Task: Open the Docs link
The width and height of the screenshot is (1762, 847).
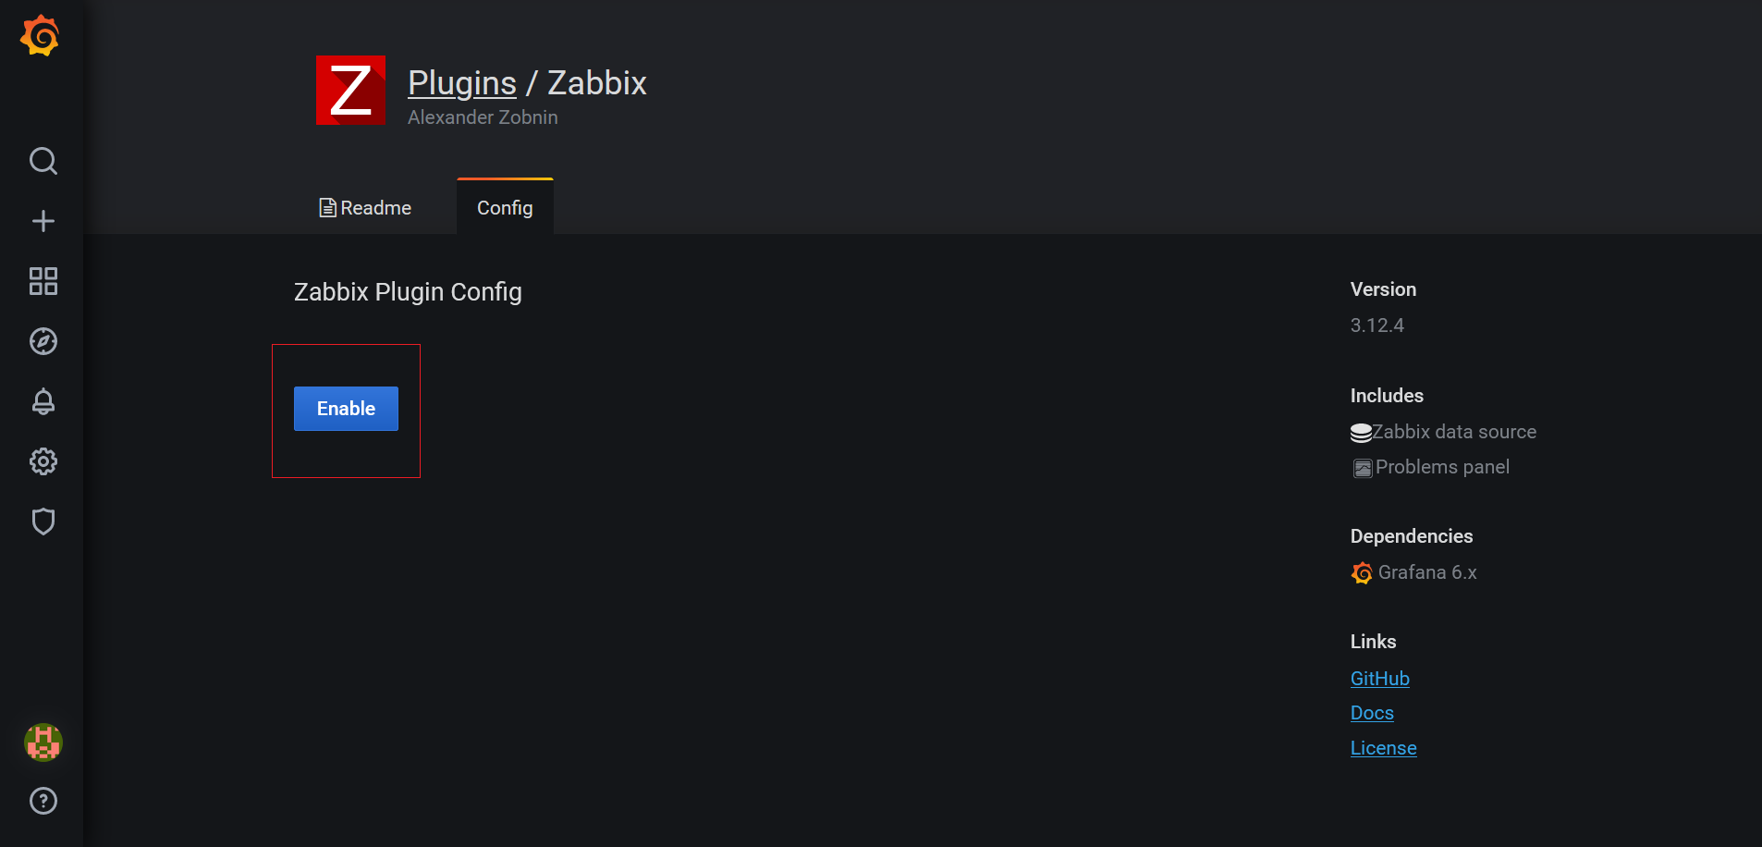Action: click(x=1371, y=712)
